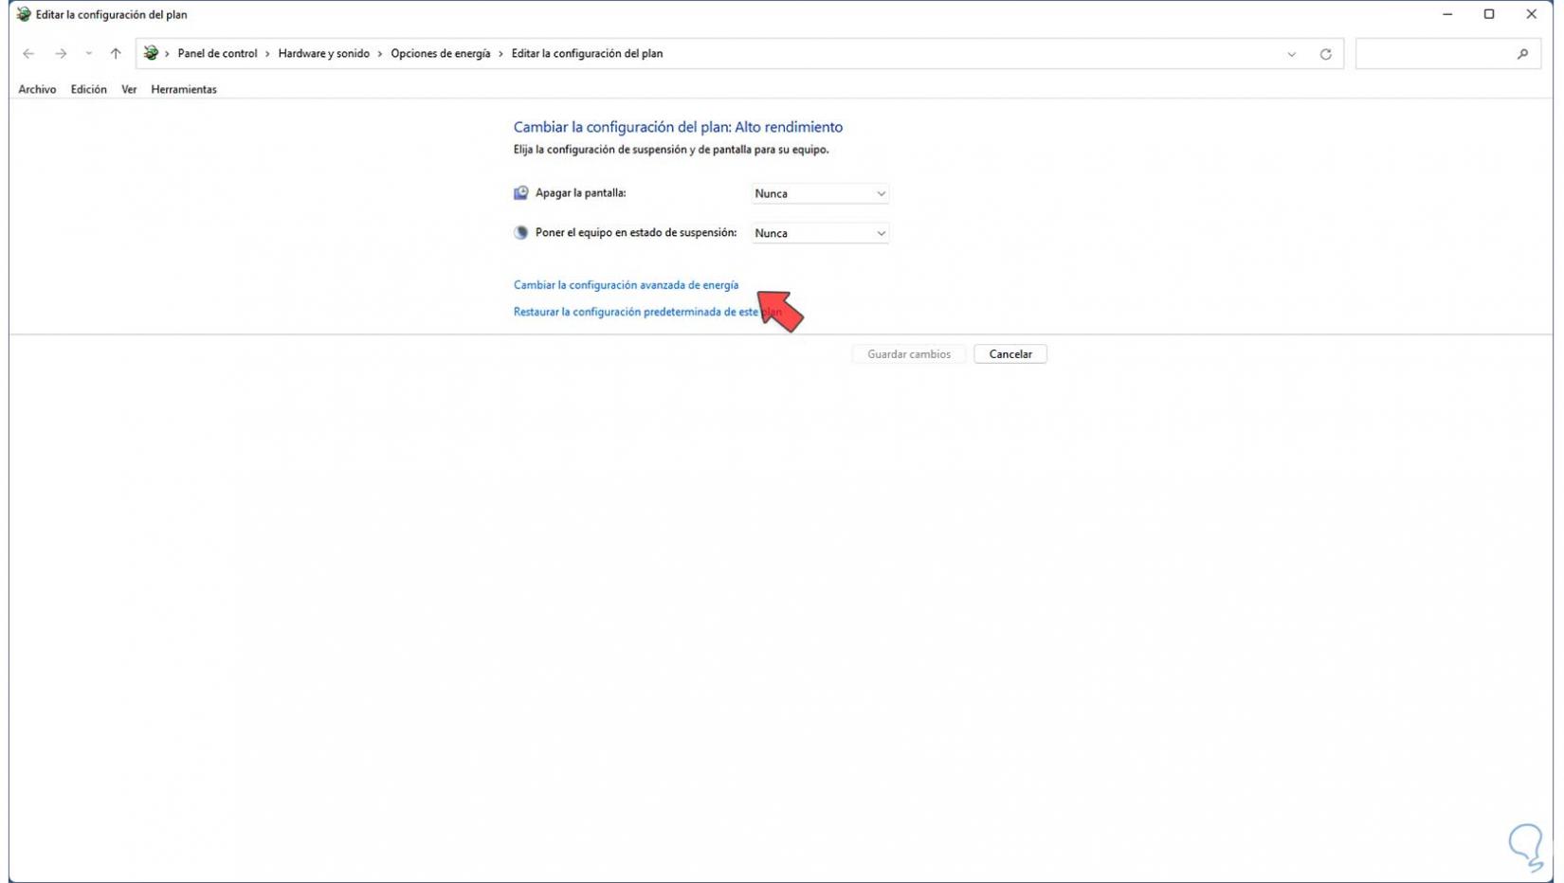This screenshot has height=883, width=1564.
Task: Open the Archivo menu
Action: (x=37, y=89)
